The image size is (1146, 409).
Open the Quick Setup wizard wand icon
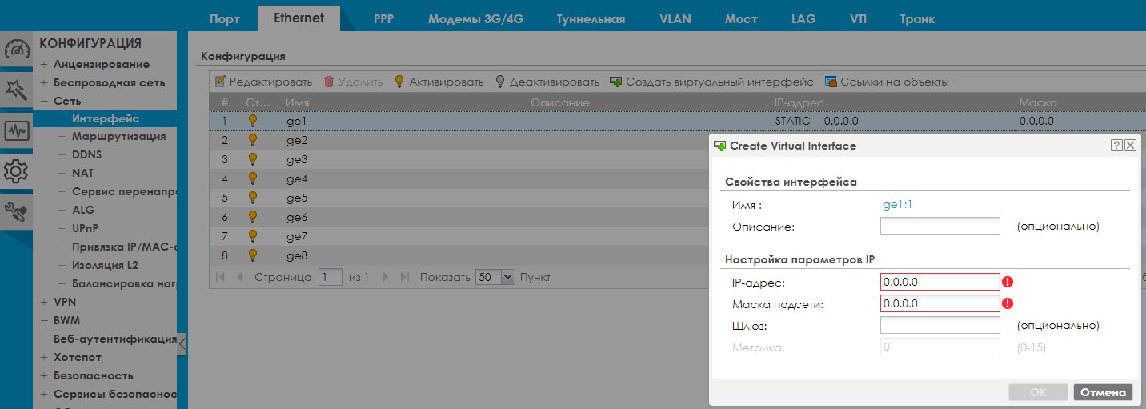[x=17, y=90]
